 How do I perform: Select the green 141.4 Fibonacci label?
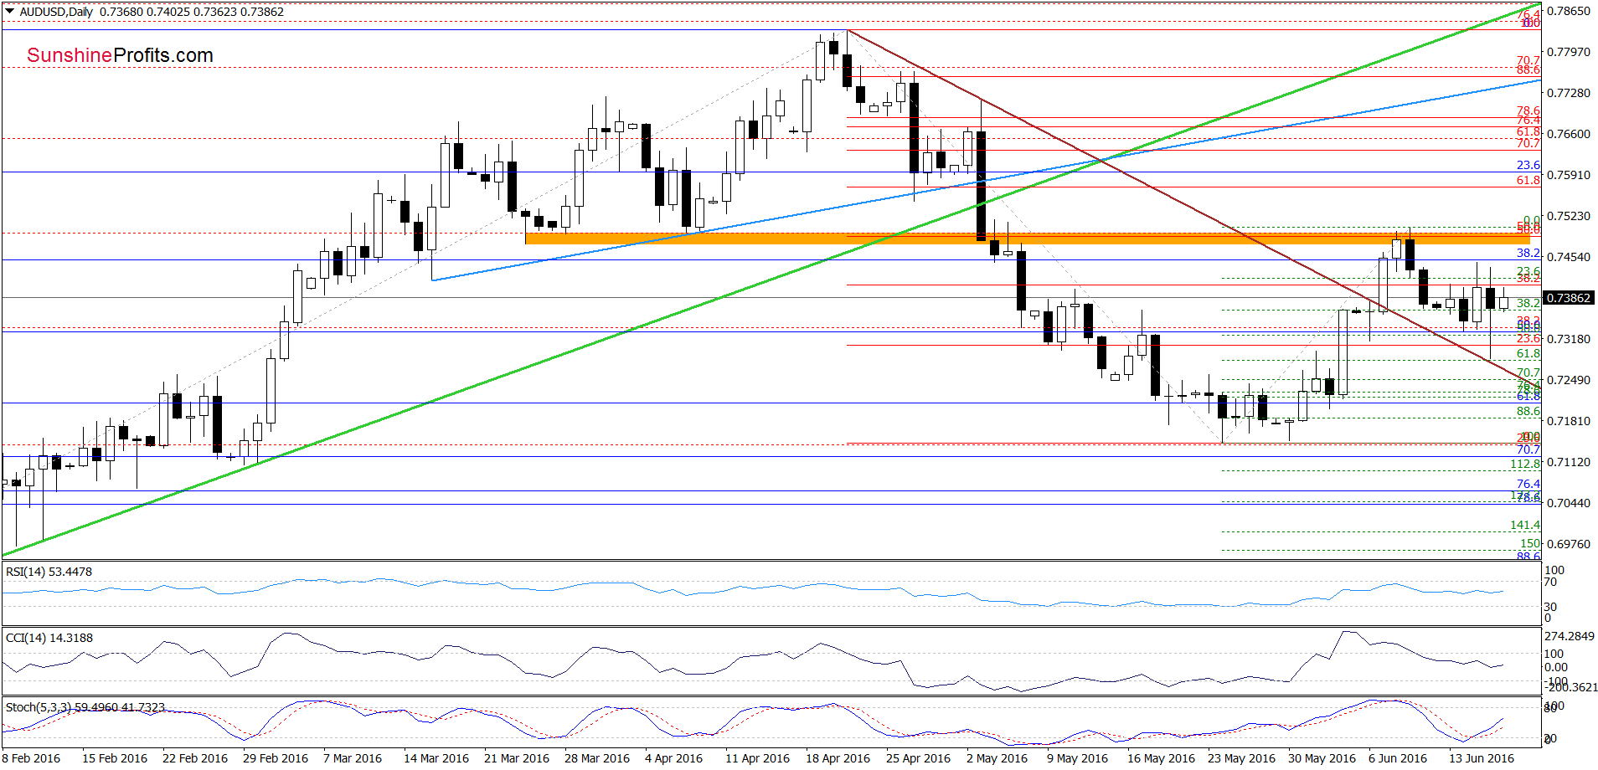coord(1525,525)
